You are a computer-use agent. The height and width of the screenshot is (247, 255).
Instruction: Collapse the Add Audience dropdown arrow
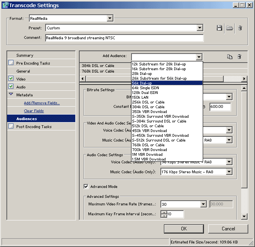pos(199,57)
